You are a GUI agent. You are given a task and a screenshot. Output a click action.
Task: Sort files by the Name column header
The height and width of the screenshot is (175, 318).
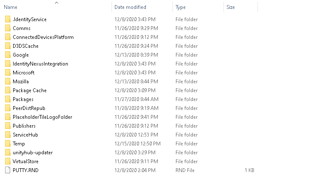(11, 7)
